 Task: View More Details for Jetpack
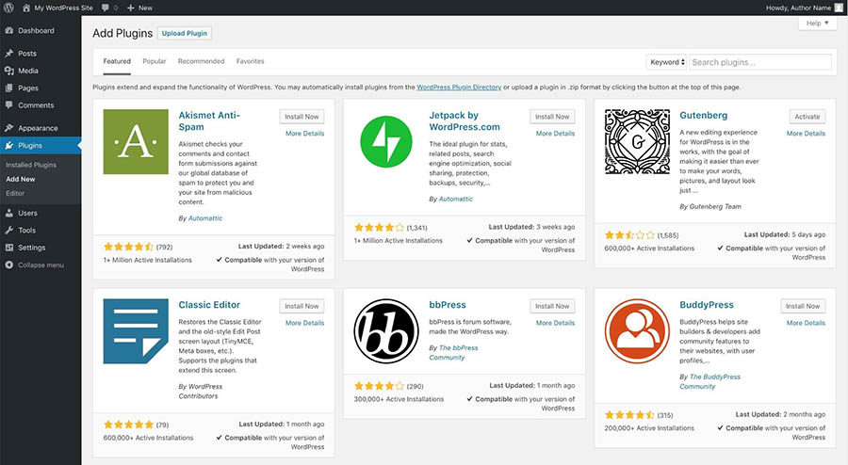(555, 134)
